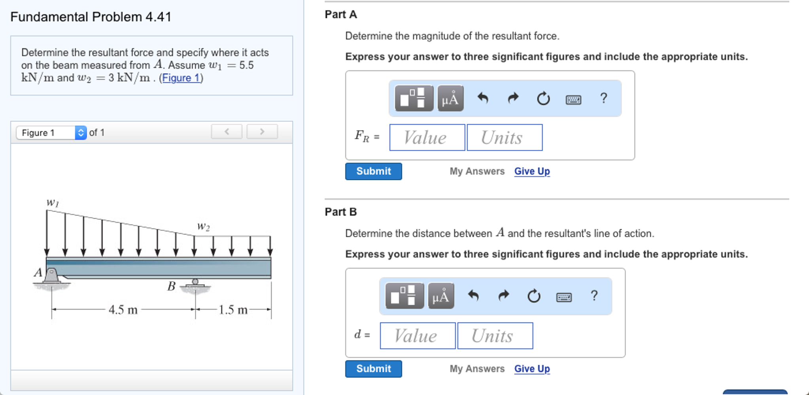Redo the entry in Part A editor
The image size is (809, 395).
[512, 98]
